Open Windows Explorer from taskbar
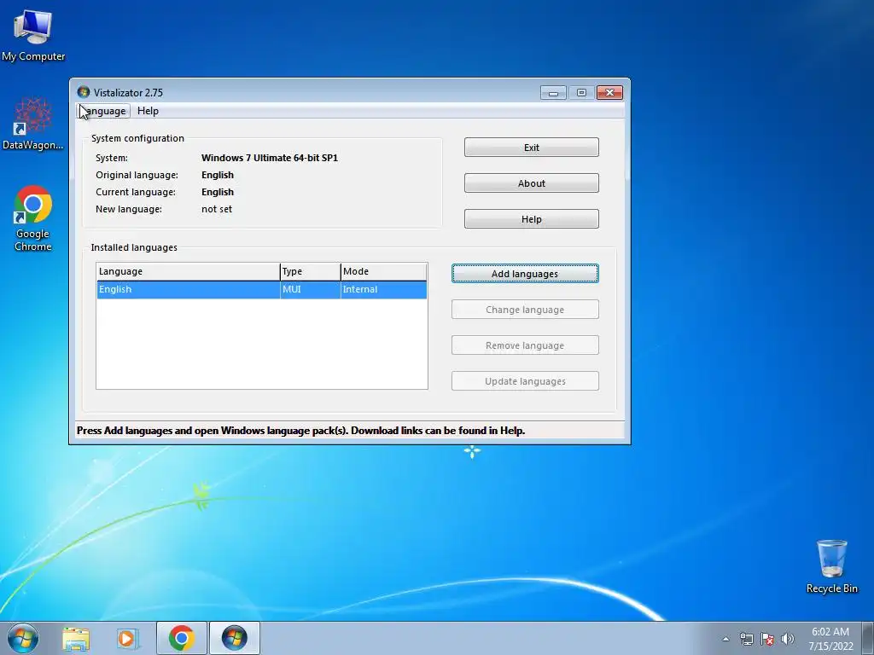The height and width of the screenshot is (655, 874). [x=76, y=638]
